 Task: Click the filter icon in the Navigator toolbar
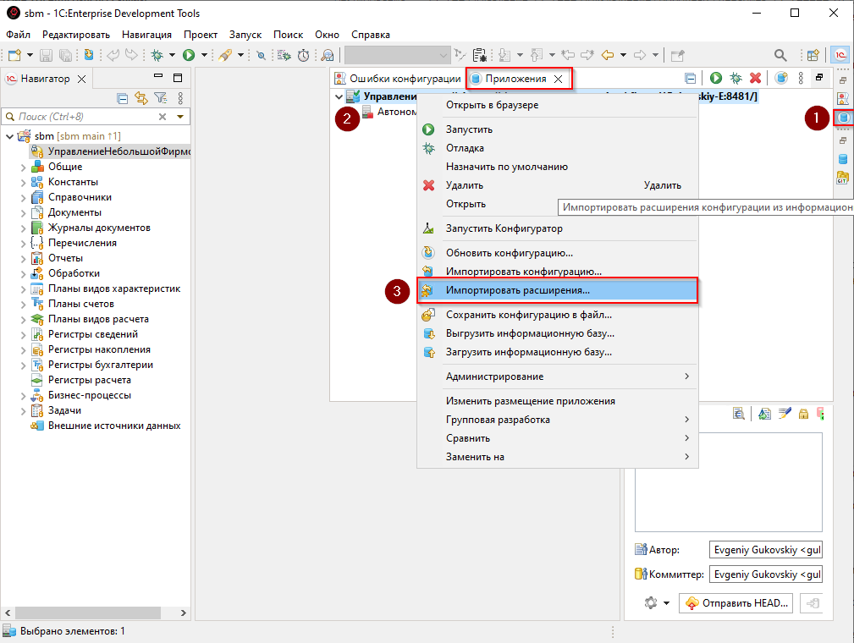pyautogui.click(x=160, y=98)
